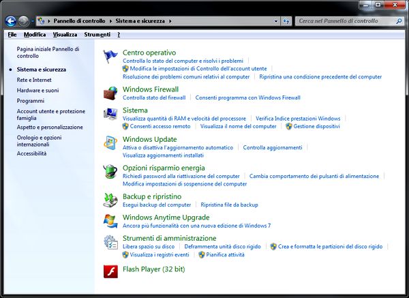Screen dimensions: 409x298
Task: Select Hardware e suoni in sidebar
Action: (37, 90)
